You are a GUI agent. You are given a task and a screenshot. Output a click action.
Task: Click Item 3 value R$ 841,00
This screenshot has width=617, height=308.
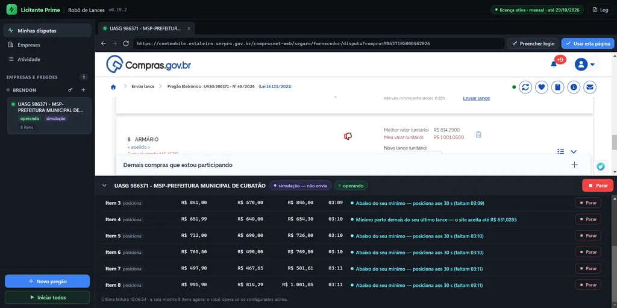[194, 203]
